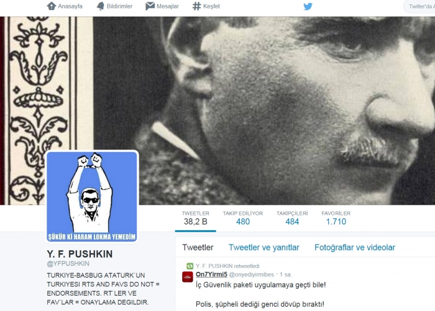Click the Anasayfa home icon
This screenshot has height=311, width=435.
(52, 6)
